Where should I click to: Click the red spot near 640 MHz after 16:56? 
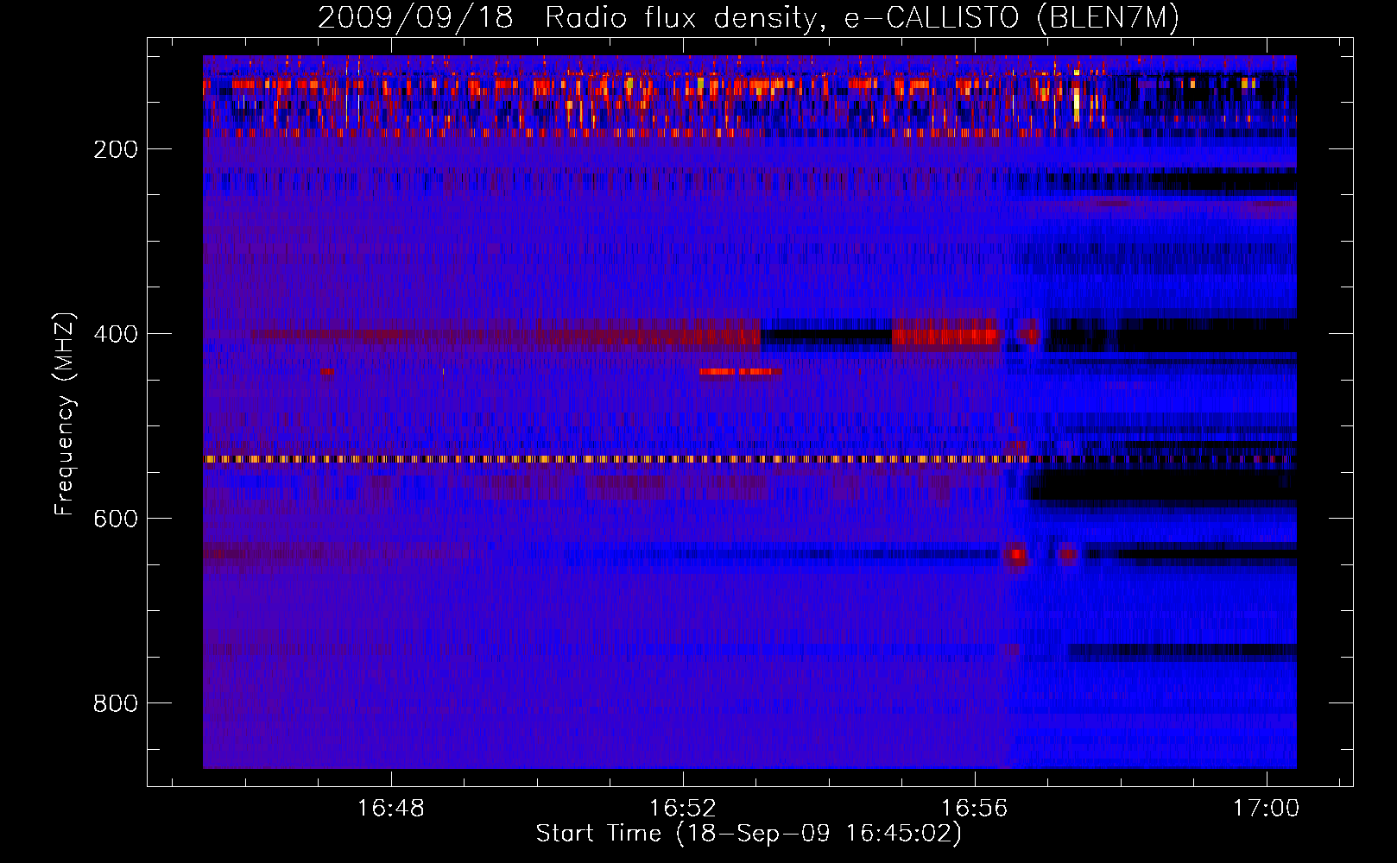tap(1017, 555)
